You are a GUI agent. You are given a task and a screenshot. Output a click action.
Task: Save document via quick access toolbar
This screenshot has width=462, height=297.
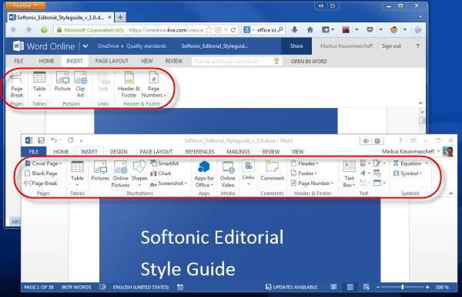pyautogui.click(x=42, y=140)
